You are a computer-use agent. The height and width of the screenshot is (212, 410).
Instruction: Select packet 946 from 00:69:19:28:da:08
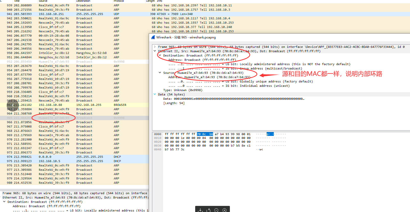(74, 36)
